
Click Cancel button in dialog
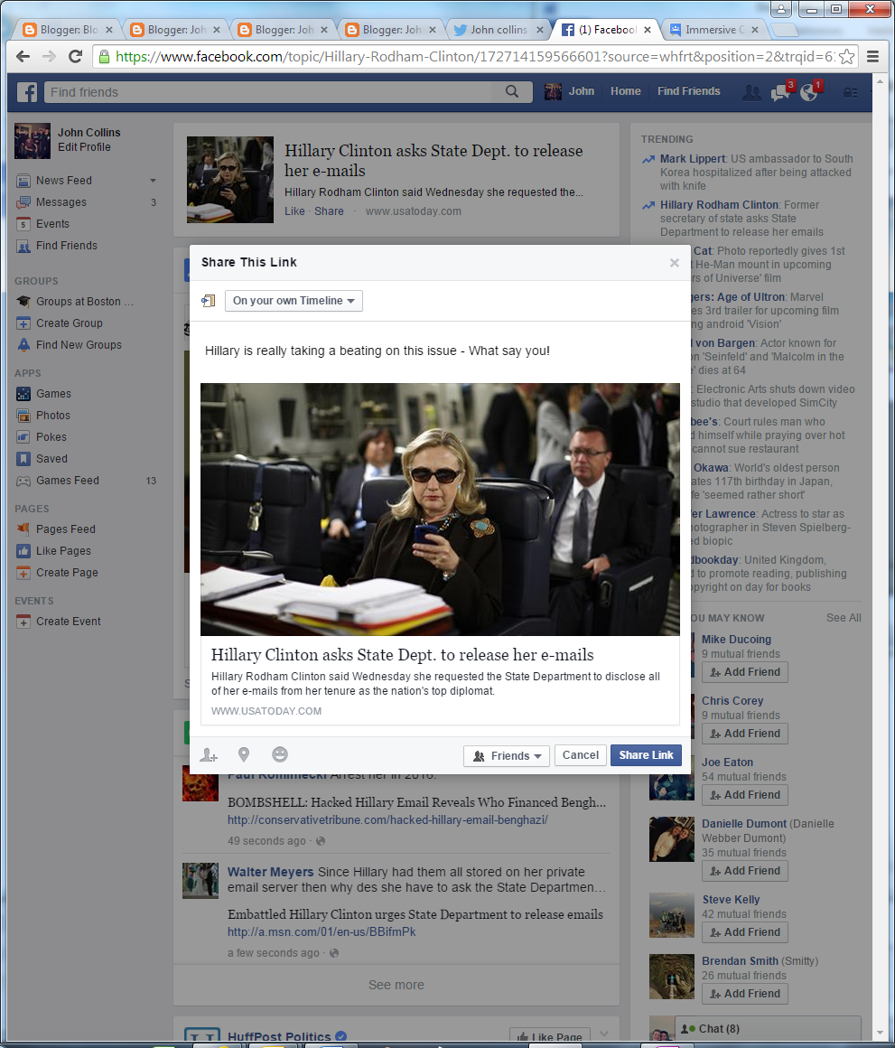(581, 755)
